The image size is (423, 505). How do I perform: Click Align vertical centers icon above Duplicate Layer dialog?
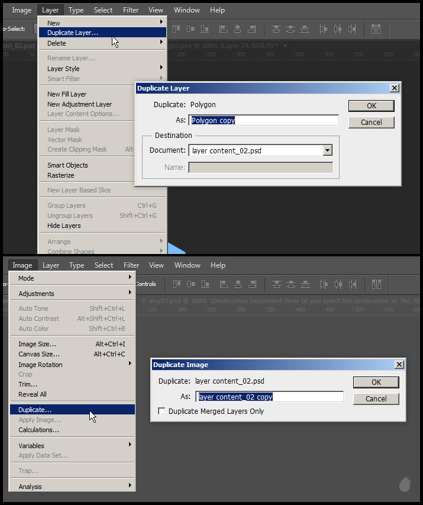click(x=190, y=28)
